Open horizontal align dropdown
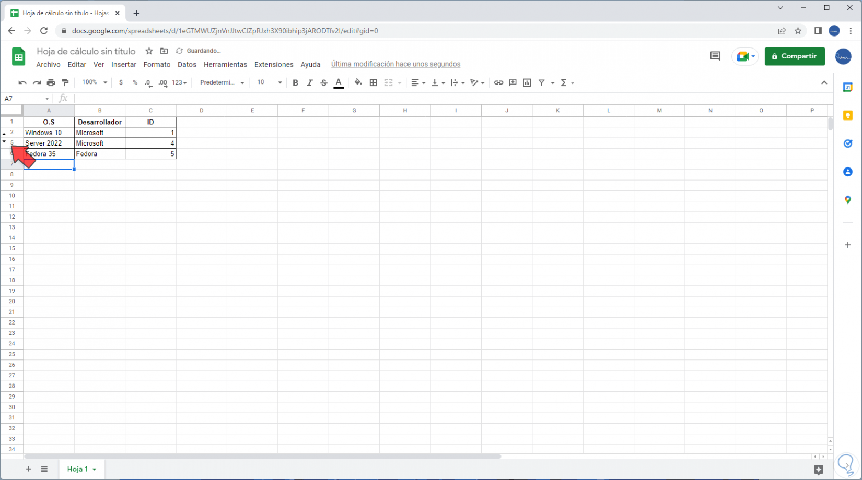 [418, 82]
